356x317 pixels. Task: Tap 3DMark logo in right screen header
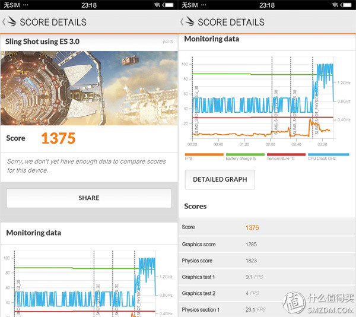pos(190,21)
